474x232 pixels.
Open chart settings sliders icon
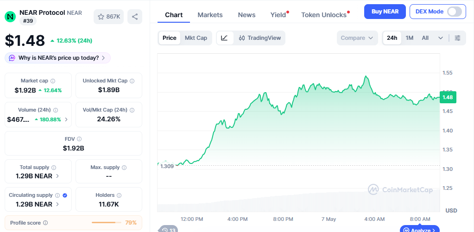[x=458, y=38]
